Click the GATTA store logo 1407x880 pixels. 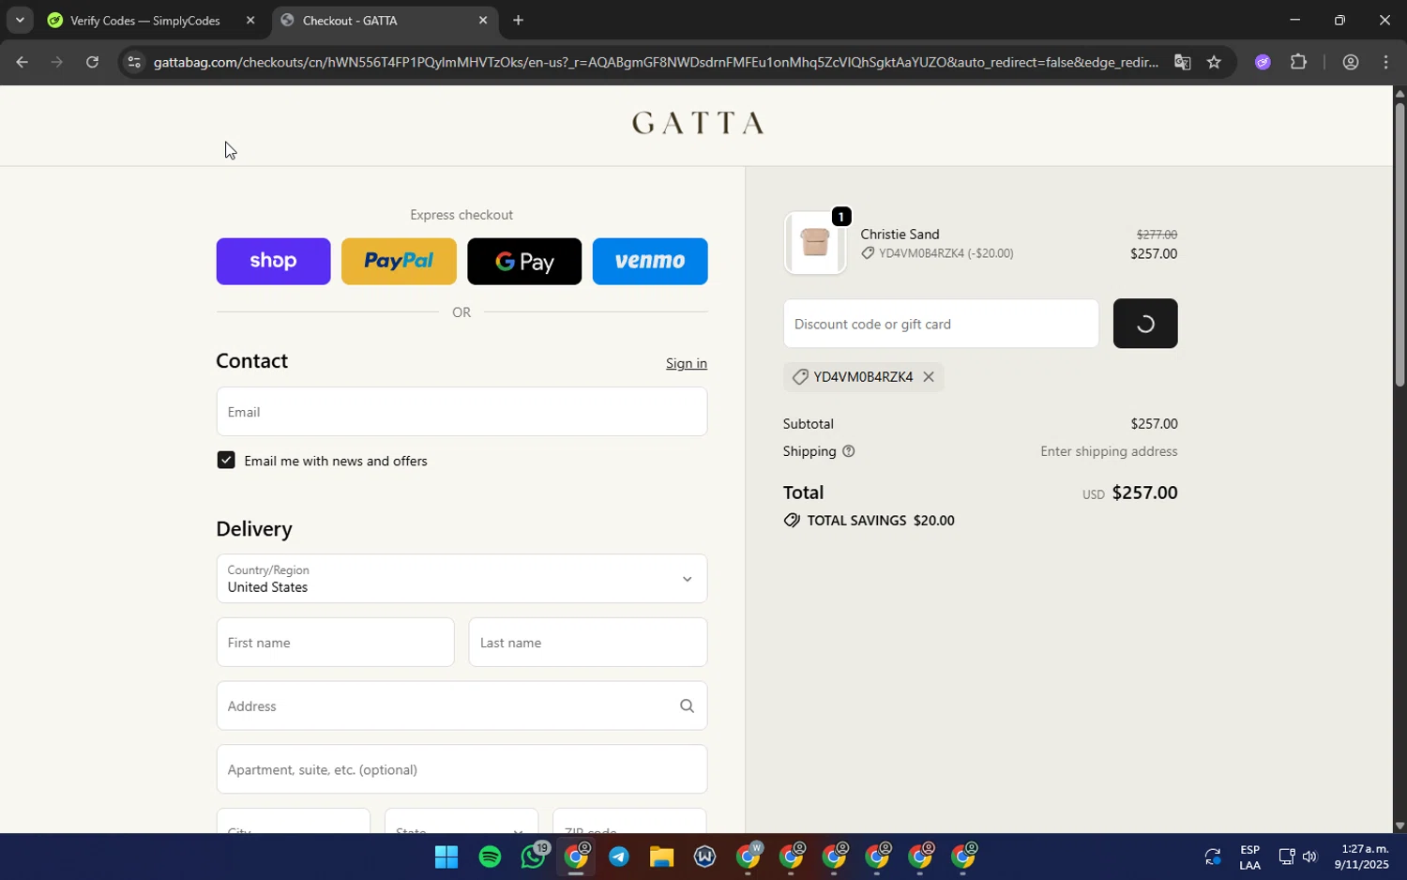pyautogui.click(x=697, y=123)
